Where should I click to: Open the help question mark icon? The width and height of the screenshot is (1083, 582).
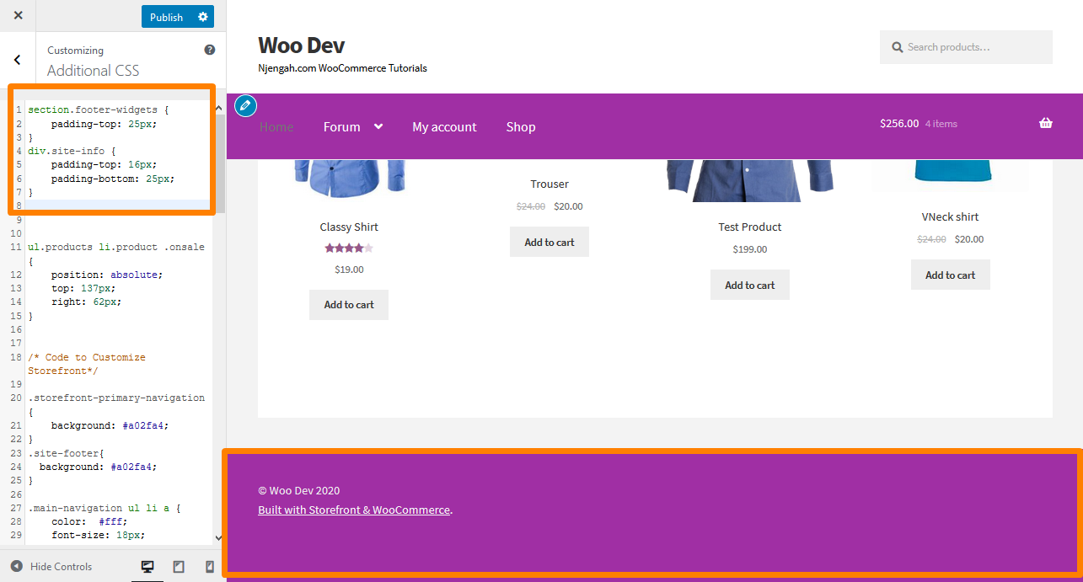pyautogui.click(x=210, y=50)
